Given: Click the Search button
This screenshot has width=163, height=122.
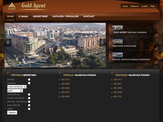Looking at the screenshot, I should (x=12, y=113).
